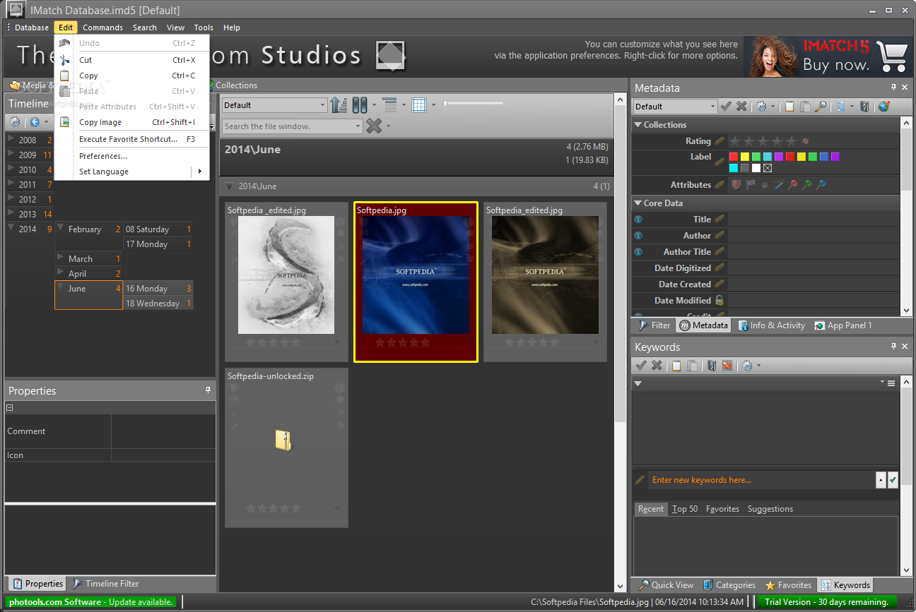Click the sort order icon in file window toolbar

click(339, 105)
